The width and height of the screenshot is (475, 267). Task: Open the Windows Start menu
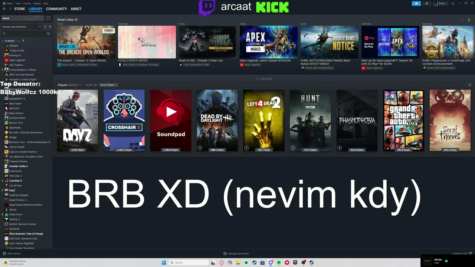[x=164, y=263]
